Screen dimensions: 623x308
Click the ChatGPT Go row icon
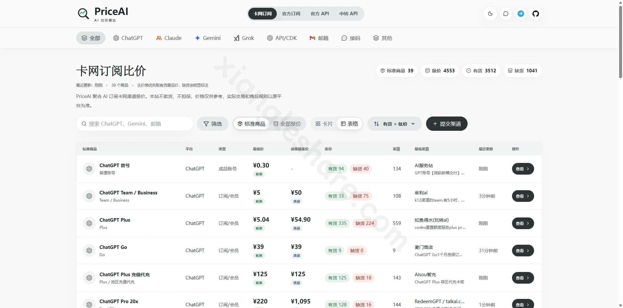pos(89,251)
